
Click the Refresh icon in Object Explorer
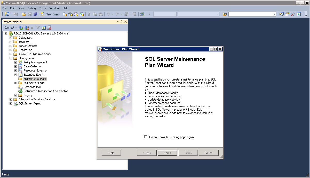[x=44, y=28]
